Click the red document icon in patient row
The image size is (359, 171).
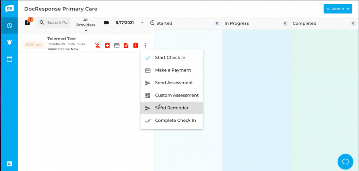126,45
